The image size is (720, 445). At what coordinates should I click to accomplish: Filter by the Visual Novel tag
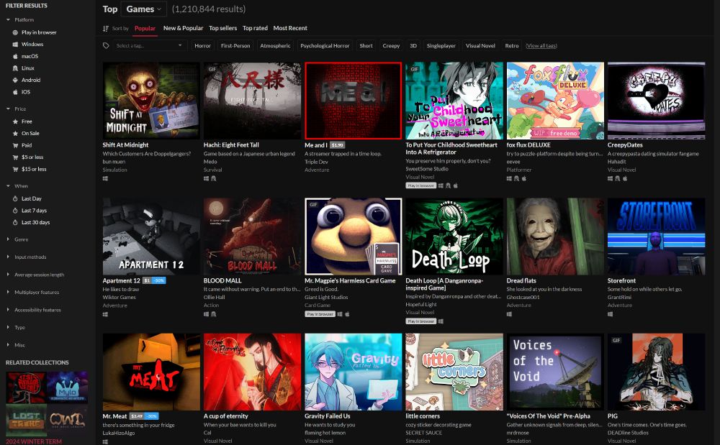pos(480,46)
